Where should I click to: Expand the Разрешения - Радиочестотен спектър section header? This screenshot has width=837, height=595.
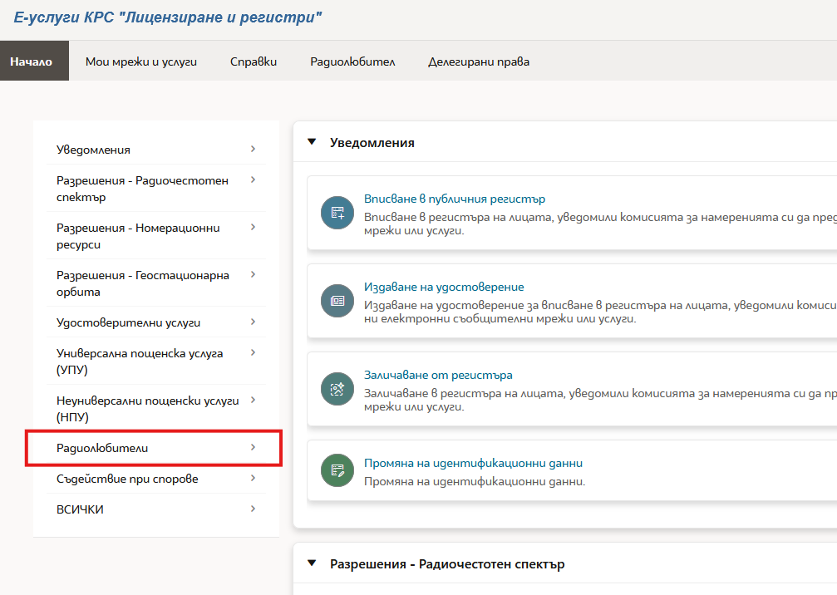313,563
